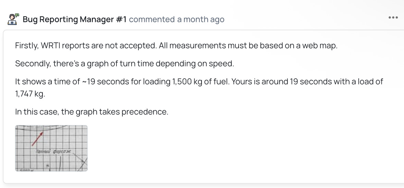Click the "#1" number after the author name
The height and width of the screenshot is (188, 404).
click(x=121, y=19)
